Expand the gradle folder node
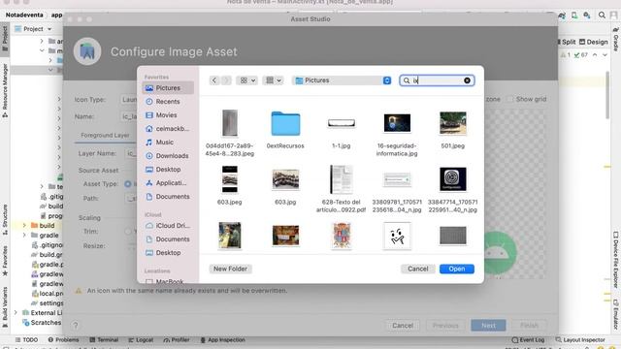The image size is (621, 349). (x=24, y=235)
